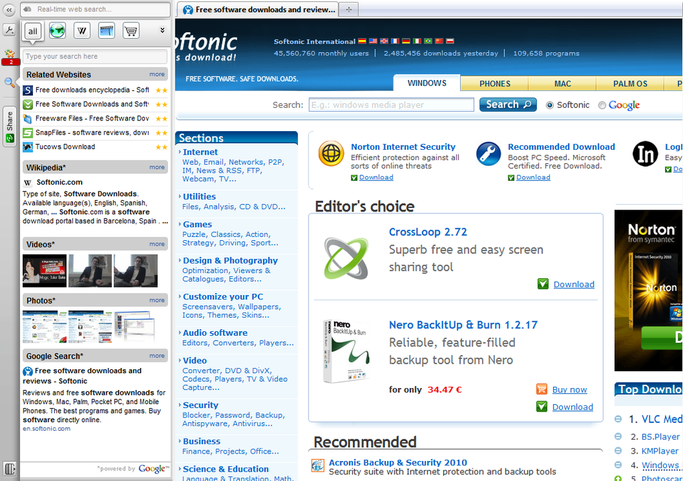Select the Softonic search radio button
The width and height of the screenshot is (683, 481).
click(x=550, y=105)
